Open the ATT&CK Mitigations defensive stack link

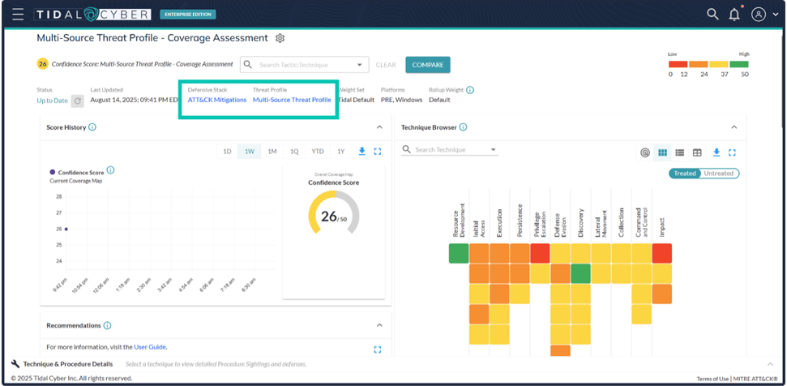217,100
